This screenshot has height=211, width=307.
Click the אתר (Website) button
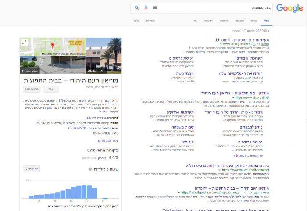50,89
